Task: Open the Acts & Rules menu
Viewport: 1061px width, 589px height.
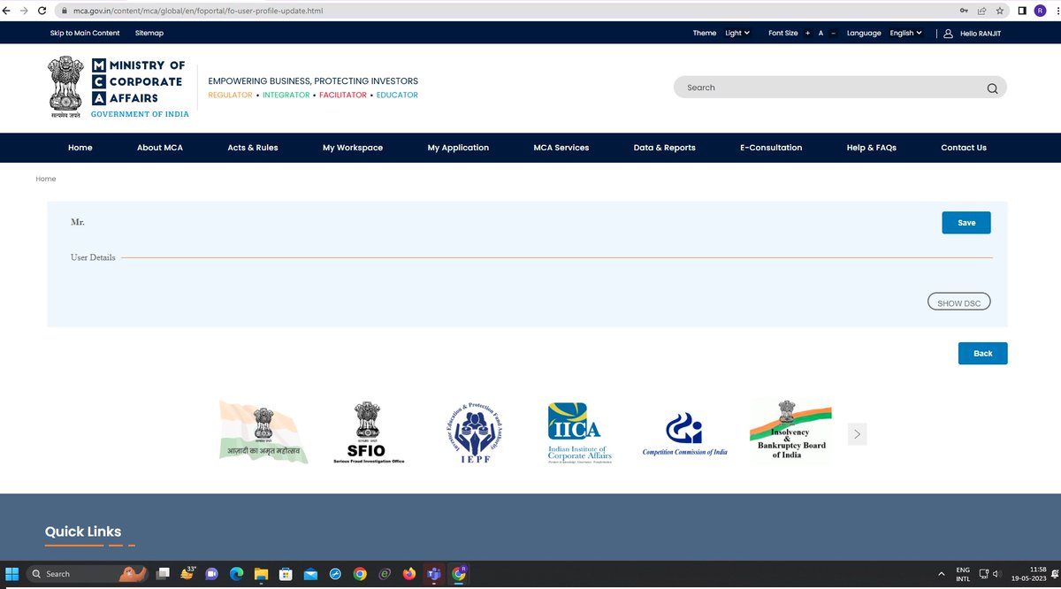Action: tap(253, 148)
